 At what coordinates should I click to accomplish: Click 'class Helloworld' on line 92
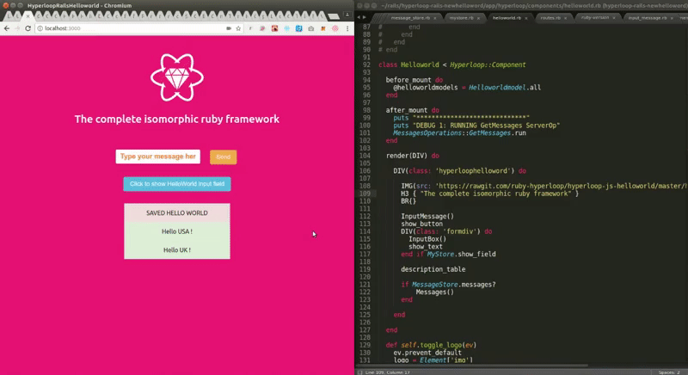point(408,65)
